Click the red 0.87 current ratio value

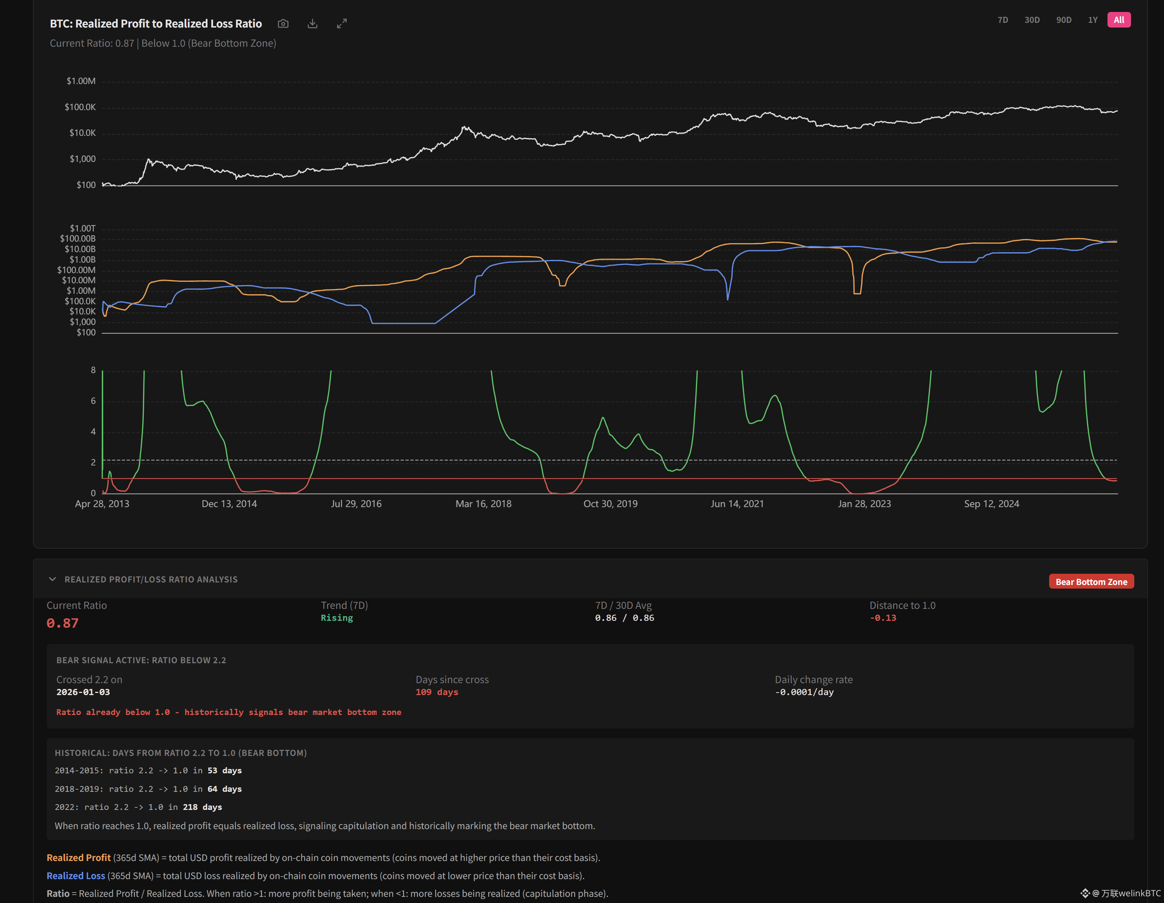[x=62, y=623]
